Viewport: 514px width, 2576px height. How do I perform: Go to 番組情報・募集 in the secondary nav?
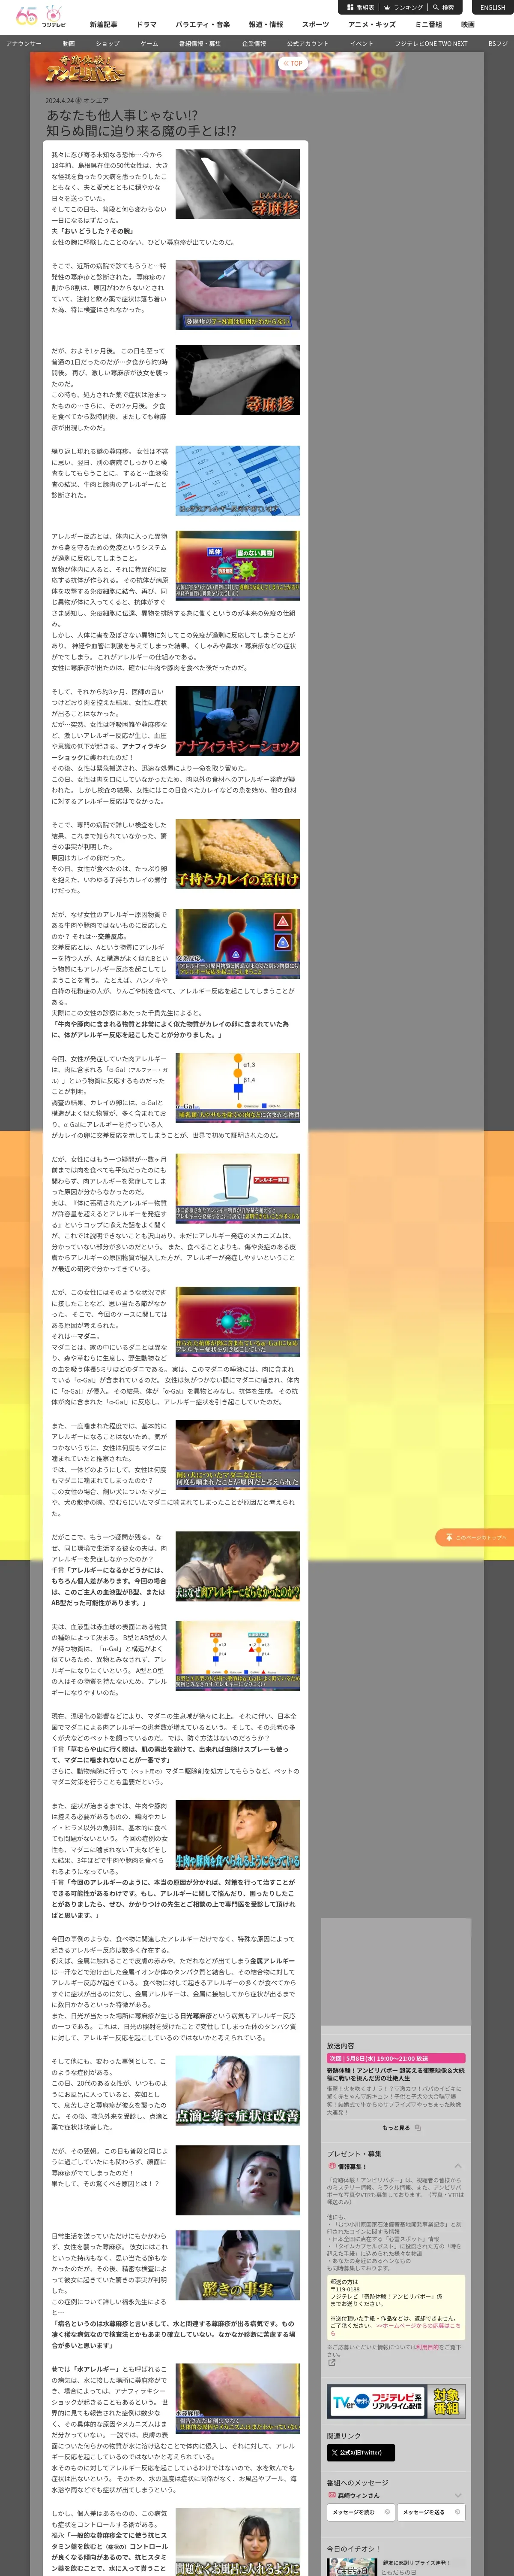[200, 44]
